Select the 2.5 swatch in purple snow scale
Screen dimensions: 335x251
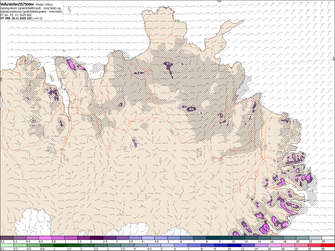(x=109, y=238)
